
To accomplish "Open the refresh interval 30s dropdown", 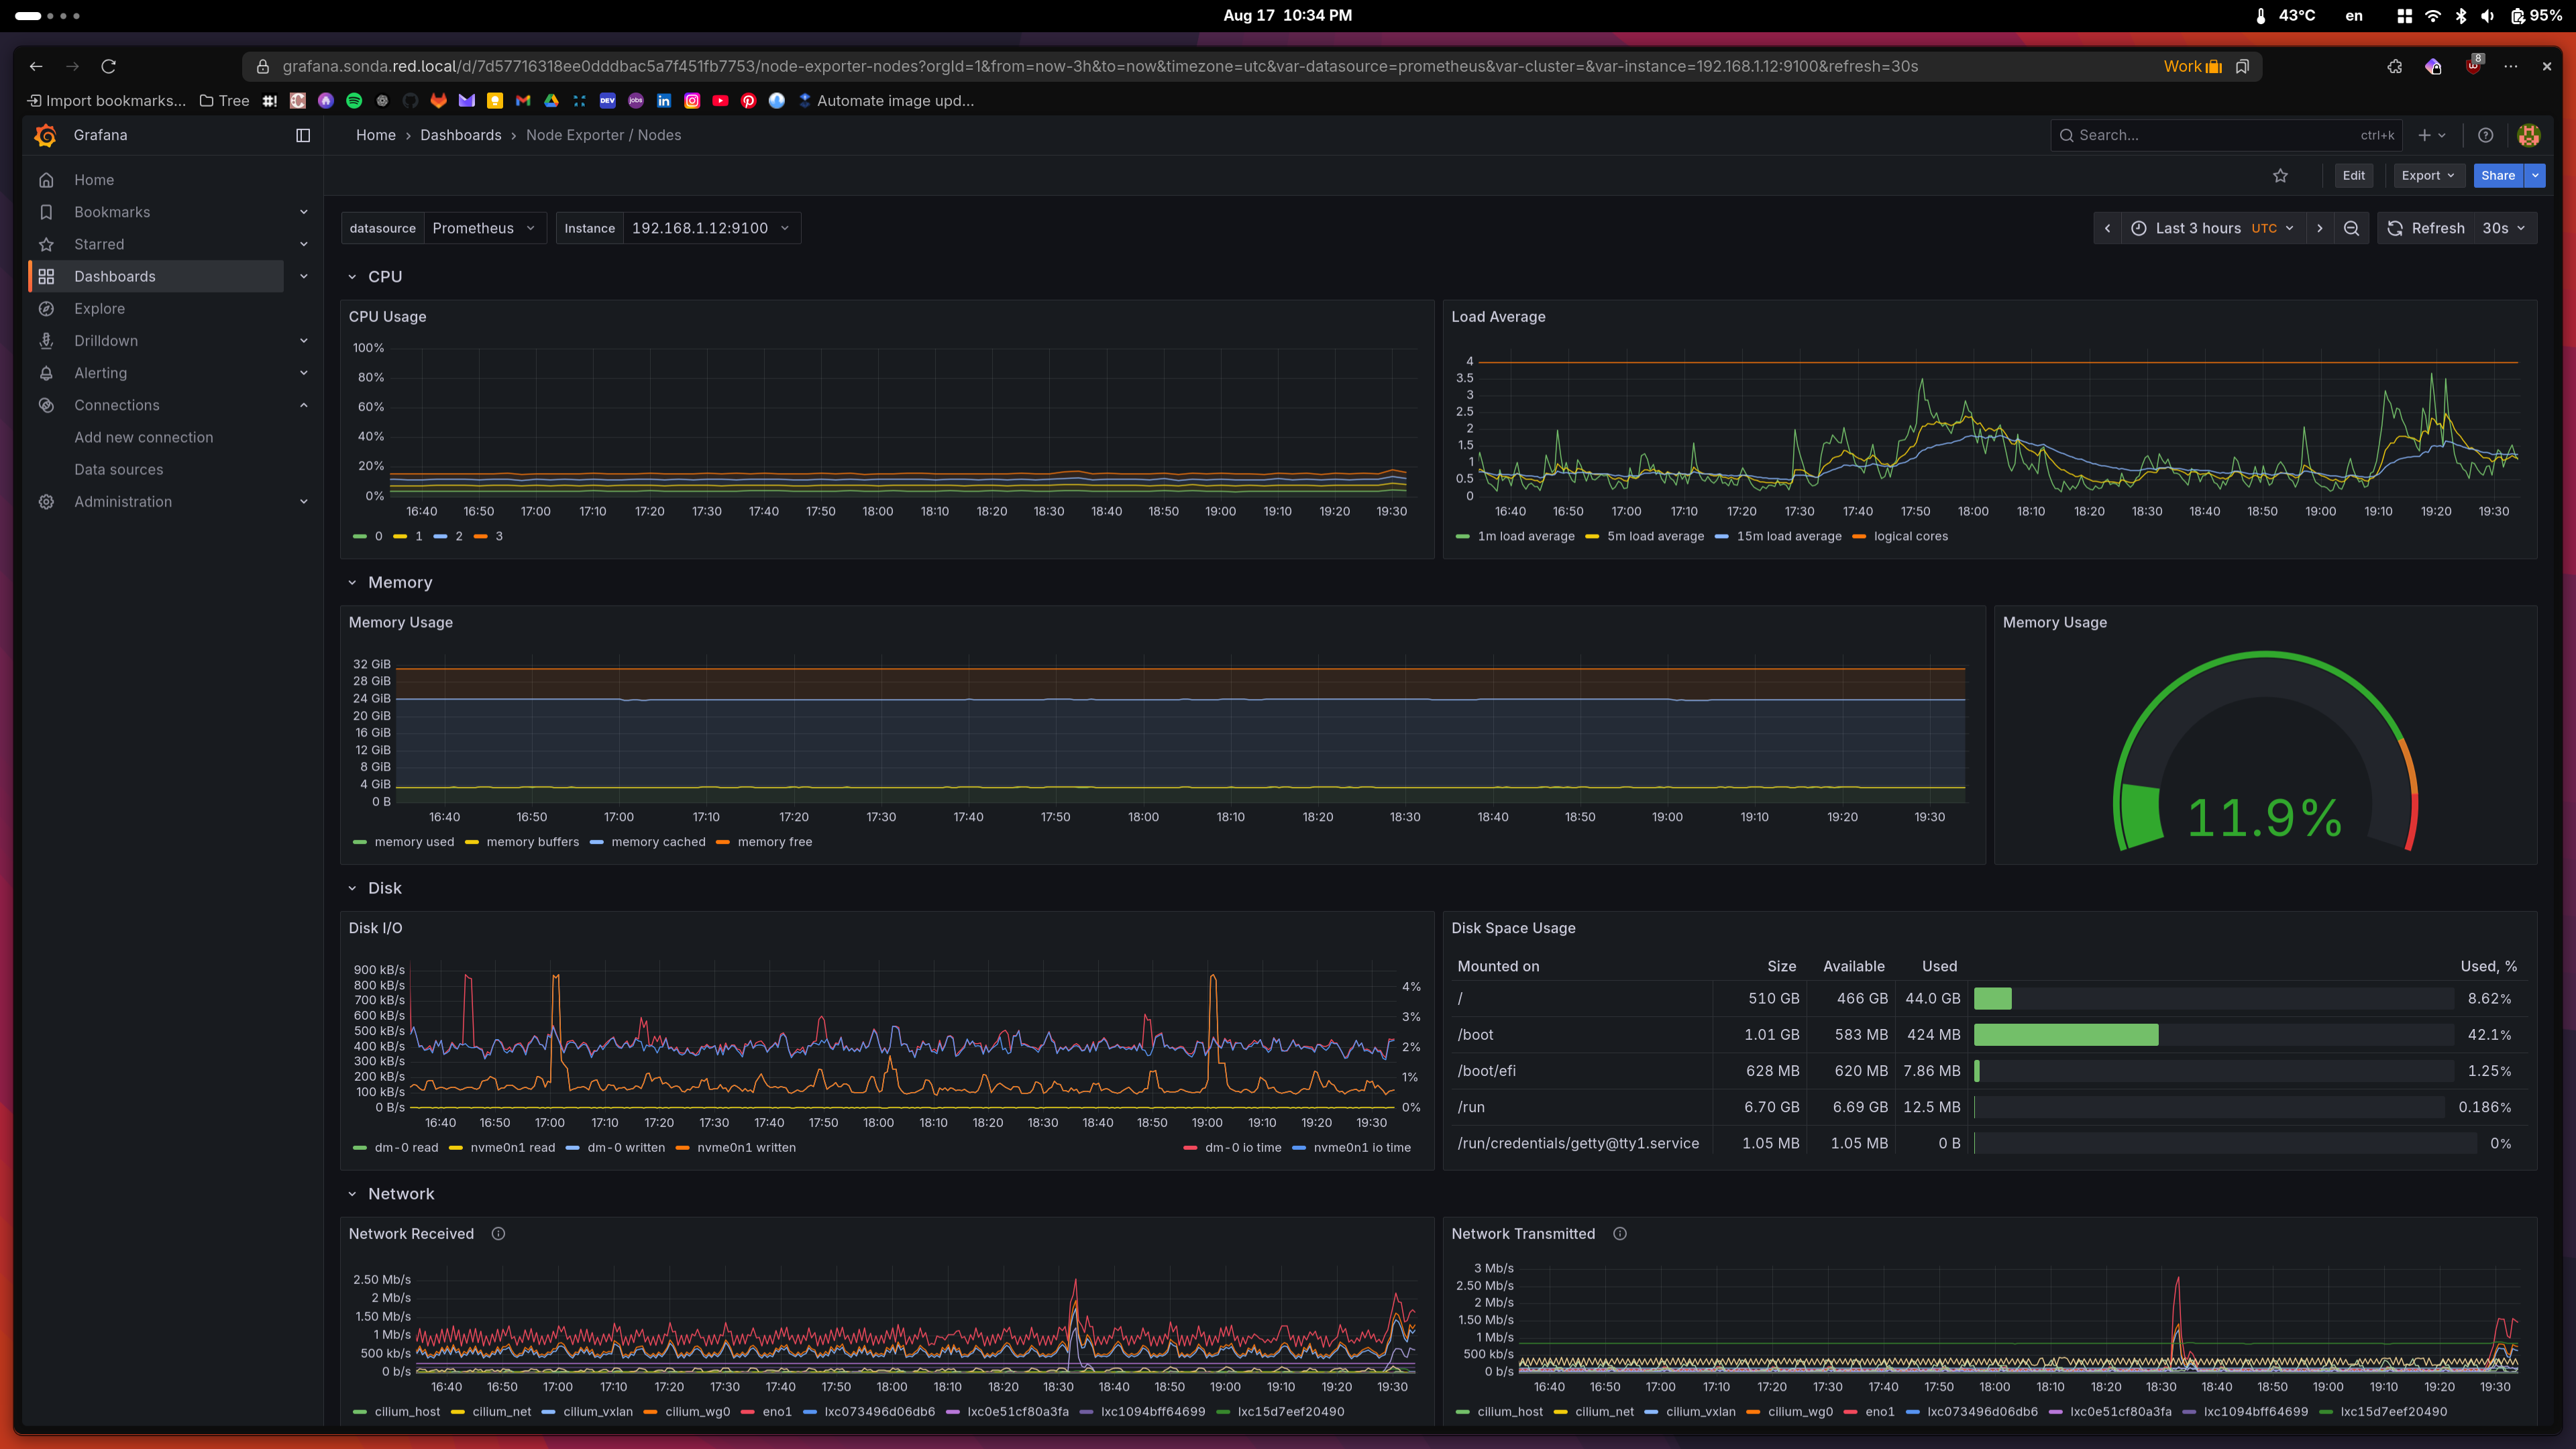I will 2503,228.
